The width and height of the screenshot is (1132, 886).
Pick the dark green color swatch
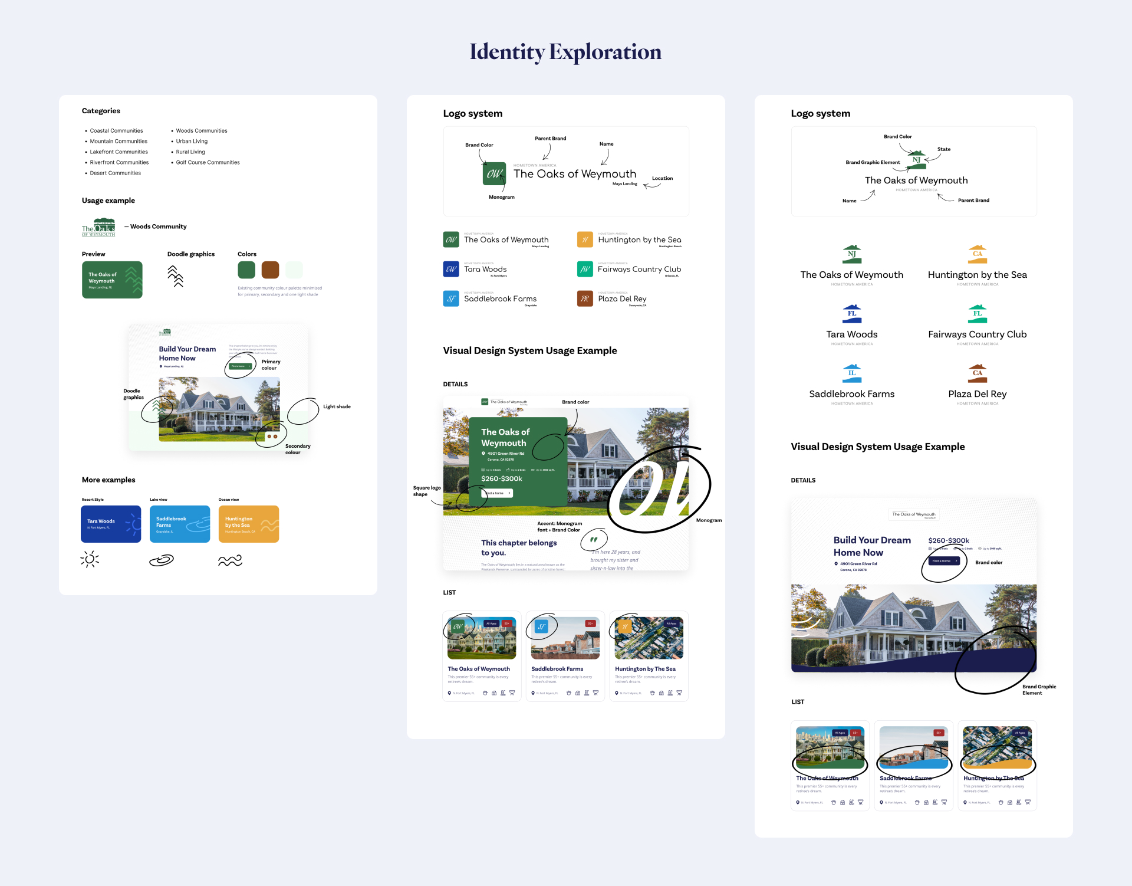tap(246, 270)
